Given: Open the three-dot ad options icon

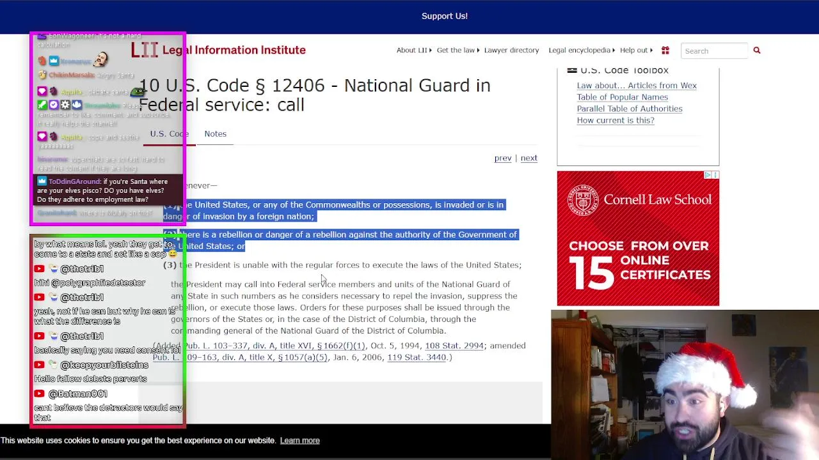Looking at the screenshot, I should (715, 175).
